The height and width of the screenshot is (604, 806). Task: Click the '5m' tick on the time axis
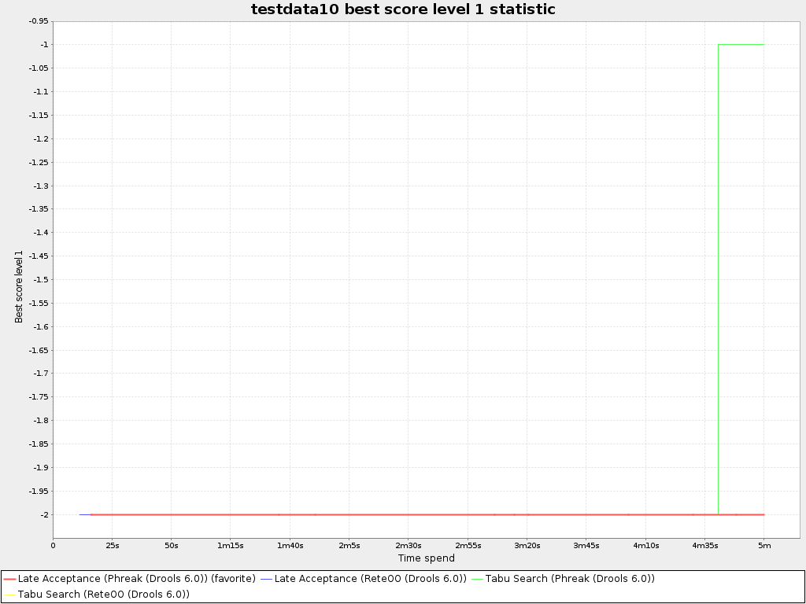tap(763, 545)
